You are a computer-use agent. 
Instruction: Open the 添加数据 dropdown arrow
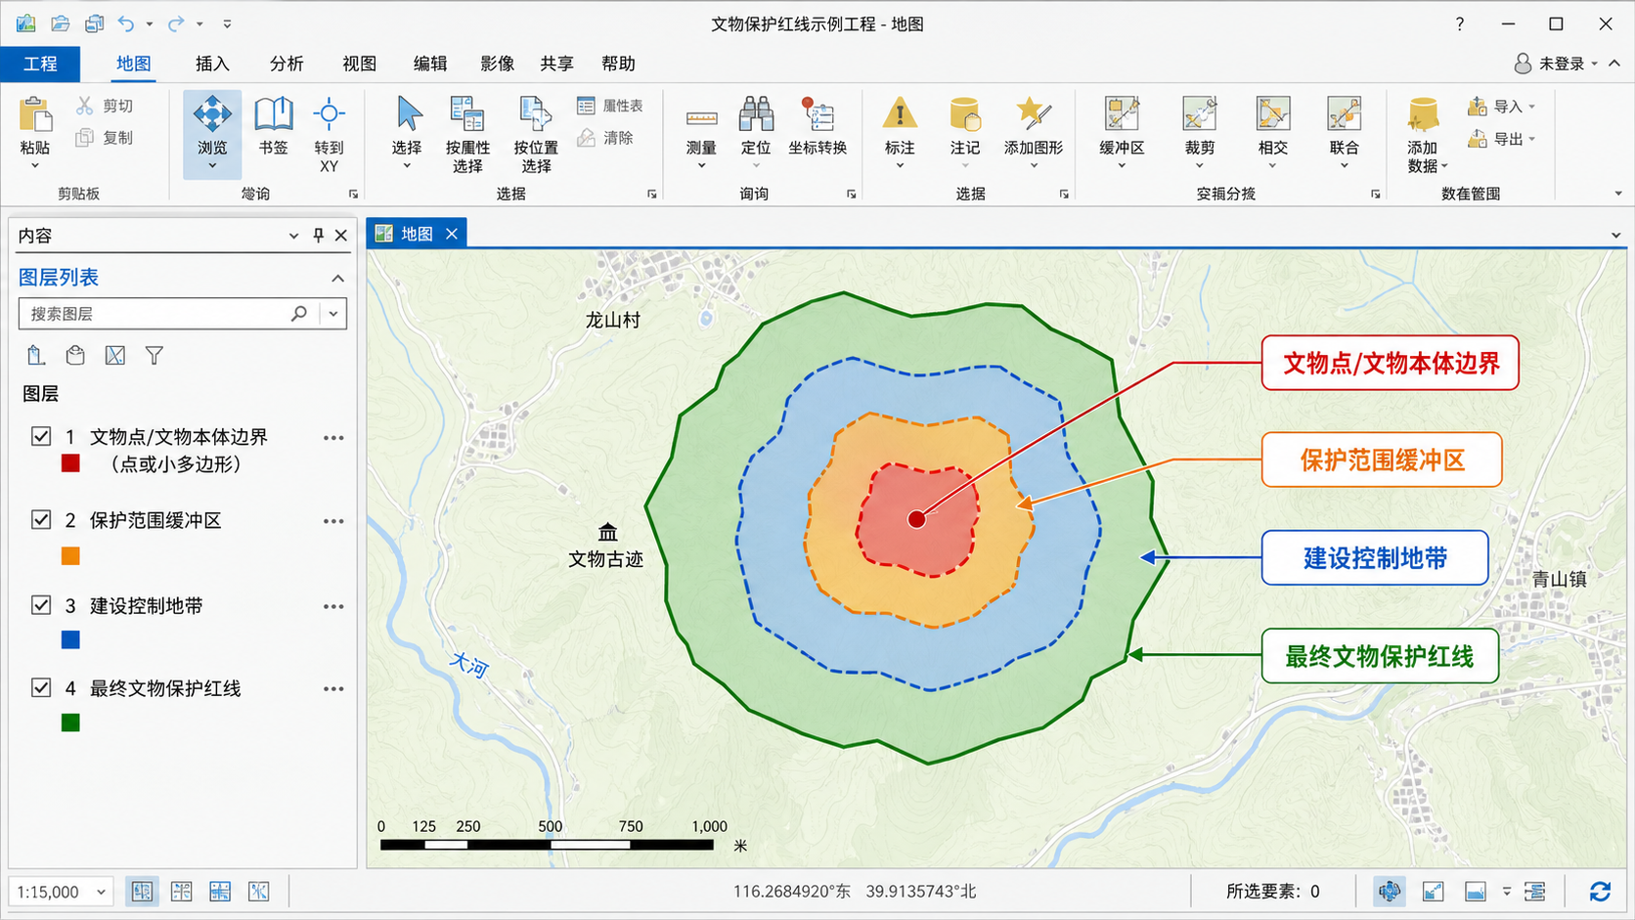pos(1443,166)
